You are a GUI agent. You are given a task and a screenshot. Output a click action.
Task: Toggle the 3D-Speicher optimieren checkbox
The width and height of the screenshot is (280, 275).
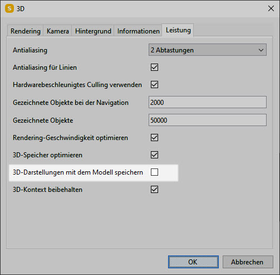pyautogui.click(x=154, y=155)
